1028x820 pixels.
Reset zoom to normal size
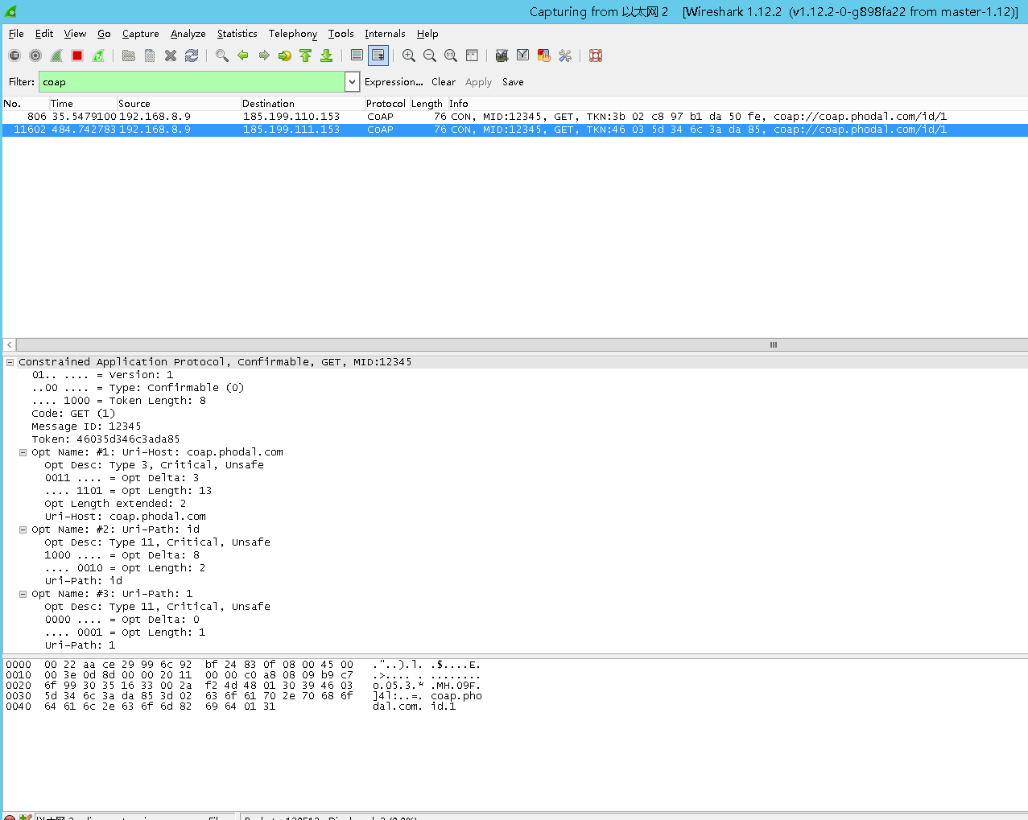pyautogui.click(x=451, y=56)
